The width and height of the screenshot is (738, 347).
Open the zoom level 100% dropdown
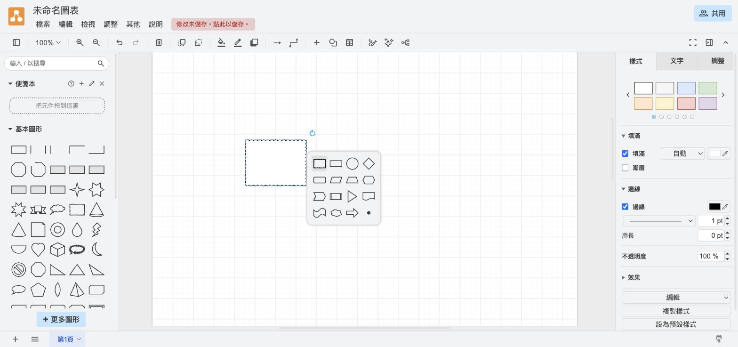click(x=48, y=43)
